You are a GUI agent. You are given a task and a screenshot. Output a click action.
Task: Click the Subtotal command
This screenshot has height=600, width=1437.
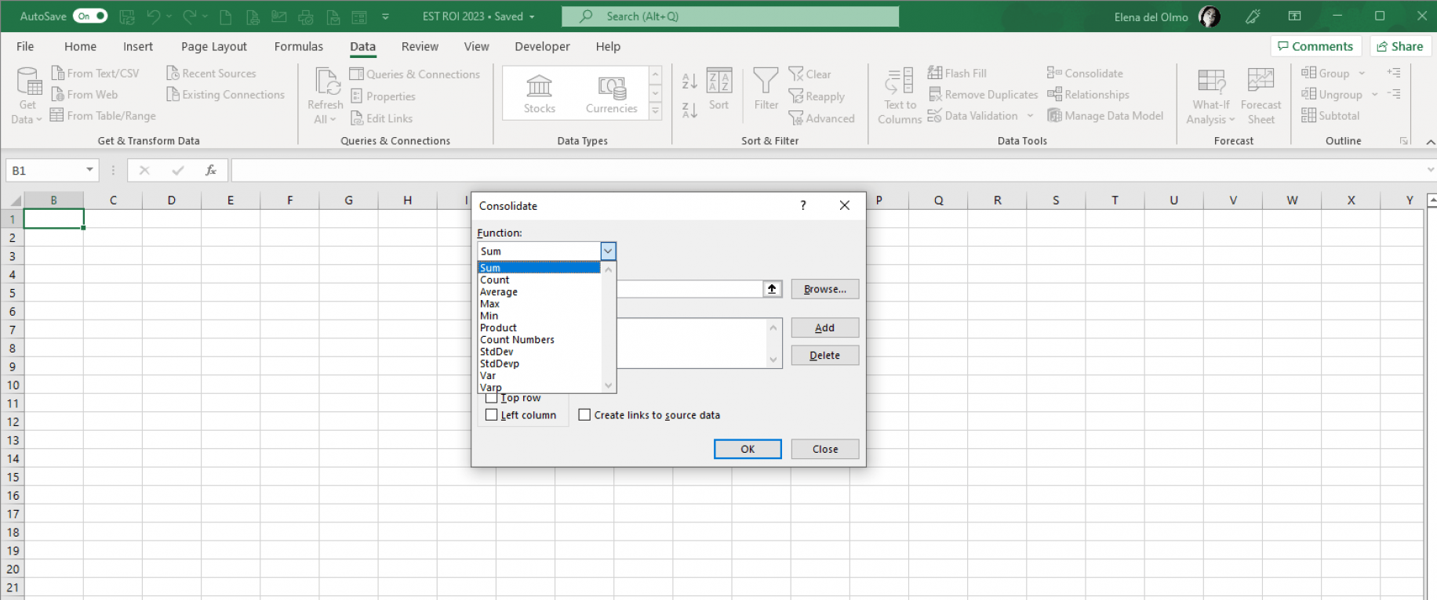click(x=1330, y=116)
